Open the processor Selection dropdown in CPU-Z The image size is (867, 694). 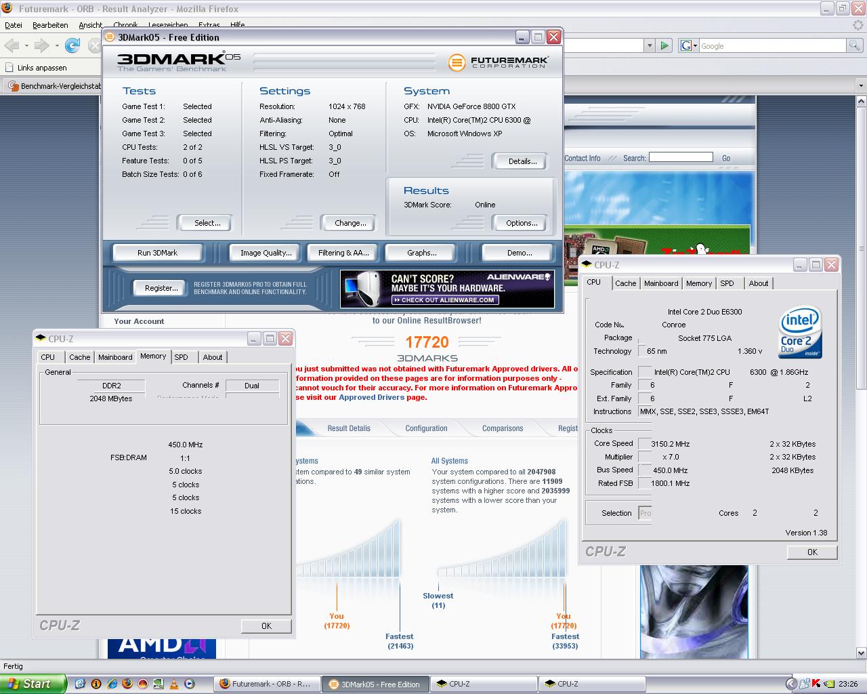point(645,513)
